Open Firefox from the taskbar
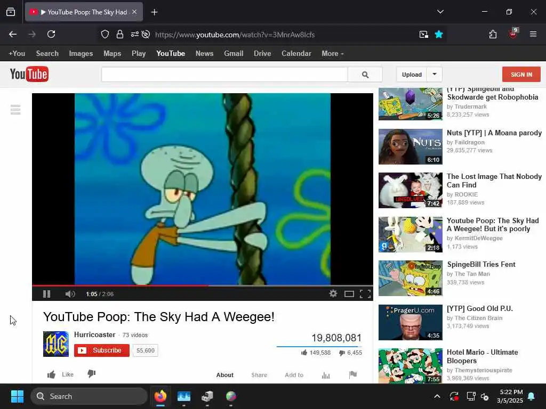The height and width of the screenshot is (409, 546). 160,396
